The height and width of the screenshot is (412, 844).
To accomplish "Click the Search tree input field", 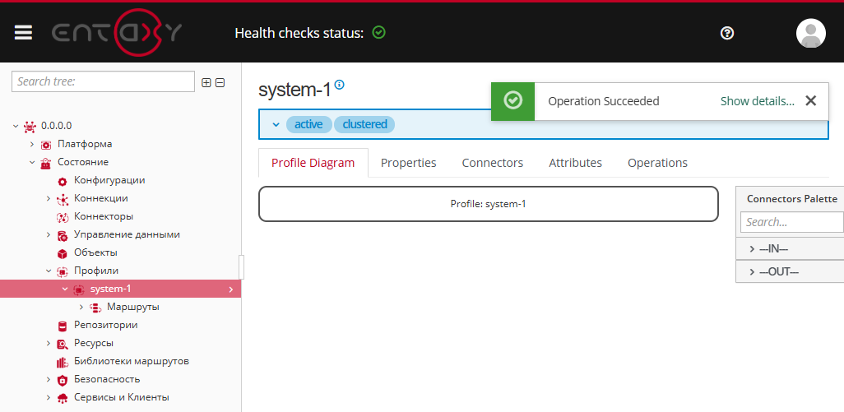I will (103, 81).
